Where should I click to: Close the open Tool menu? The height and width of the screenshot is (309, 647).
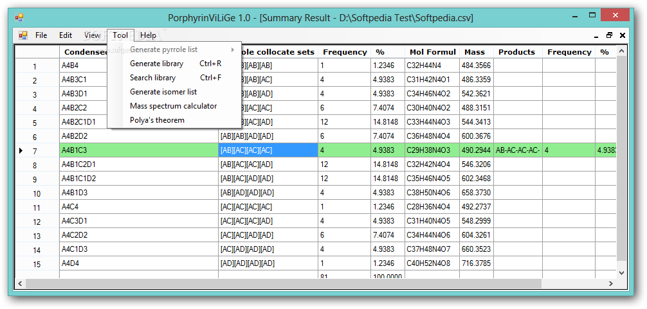(x=120, y=35)
